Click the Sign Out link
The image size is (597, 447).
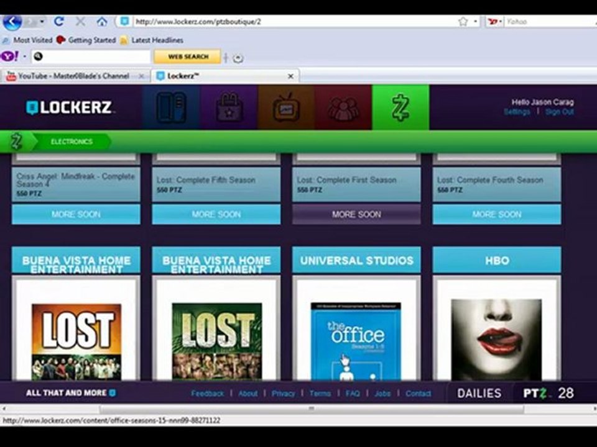point(559,112)
